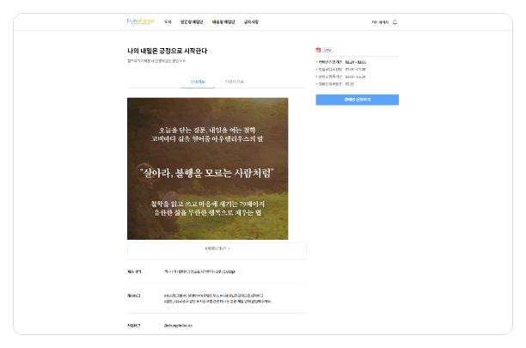Image resolution: width=526 pixels, height=348 pixels.
Task: Click the badge next to Instagram icon
Action: (327, 51)
